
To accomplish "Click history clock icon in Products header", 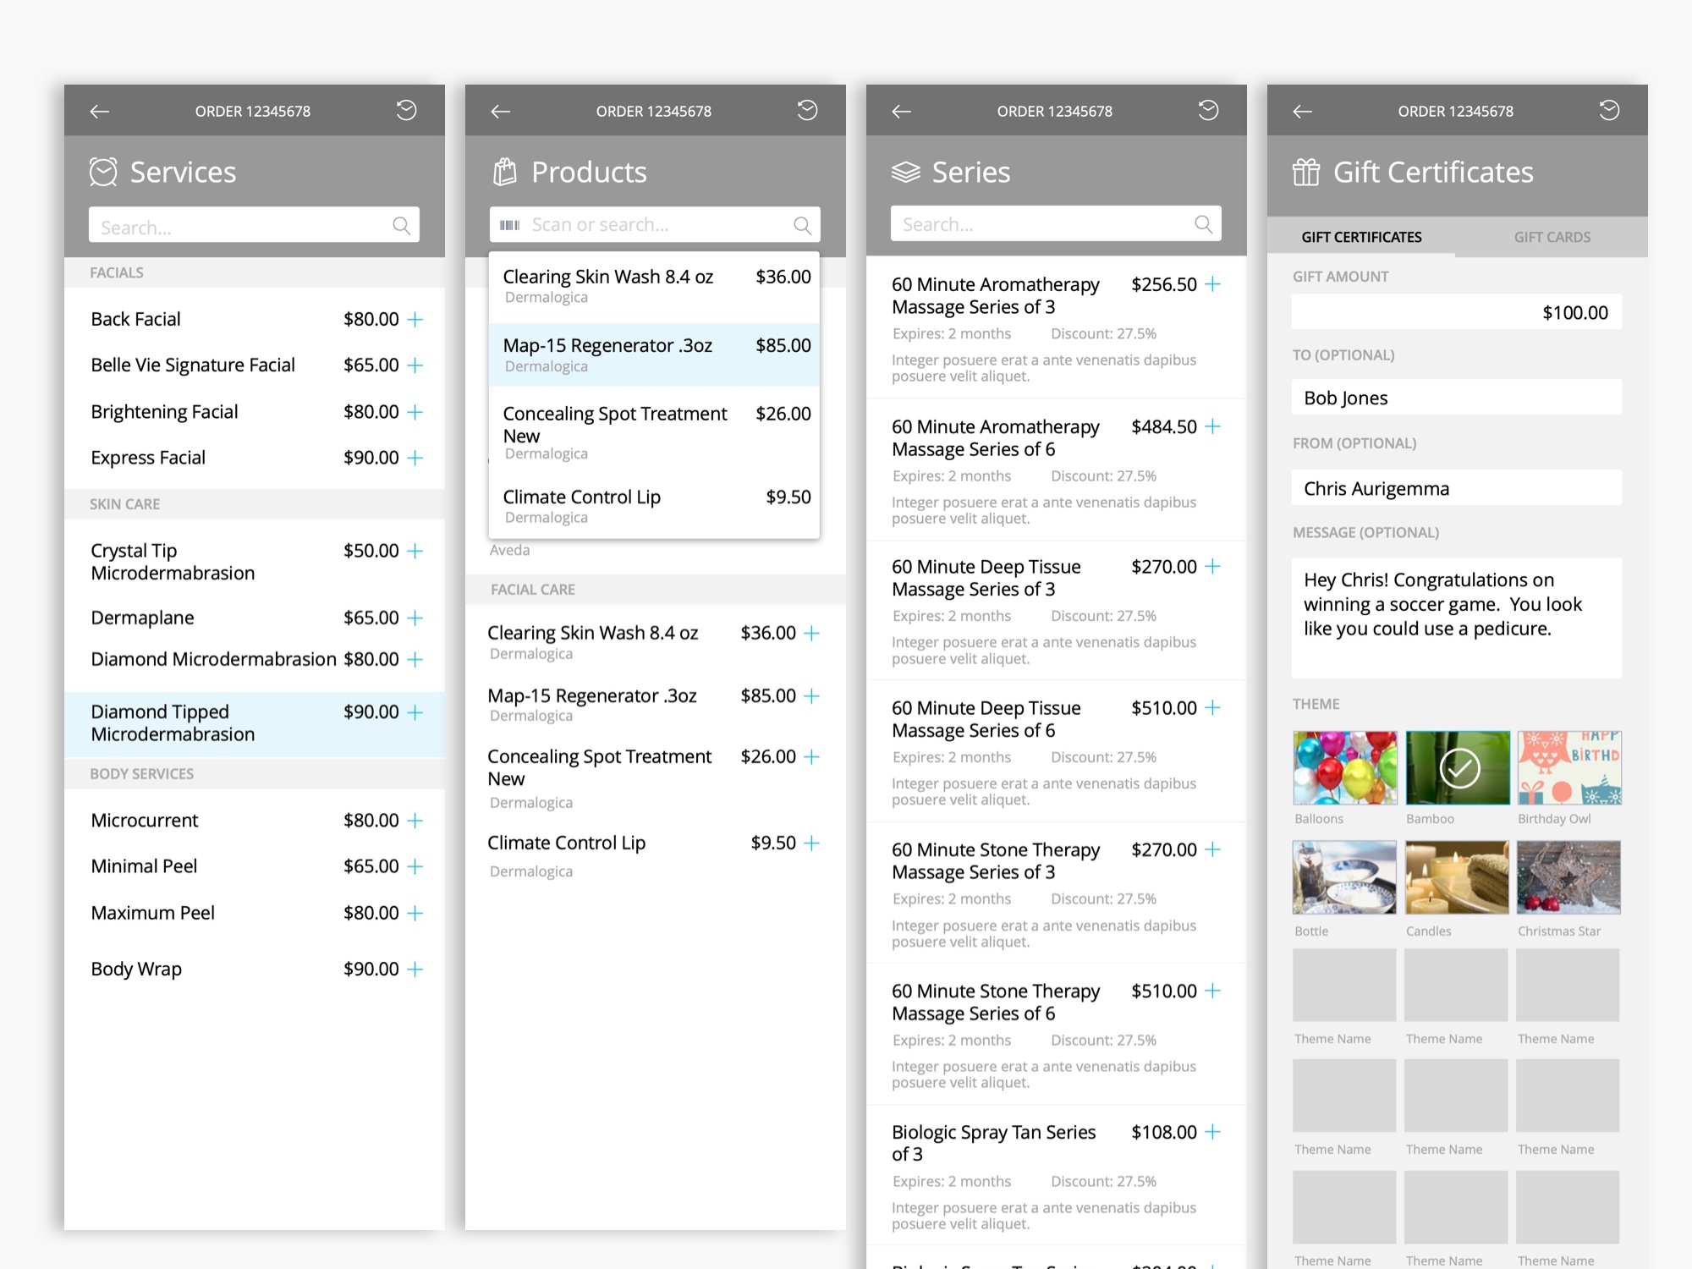I will (807, 111).
